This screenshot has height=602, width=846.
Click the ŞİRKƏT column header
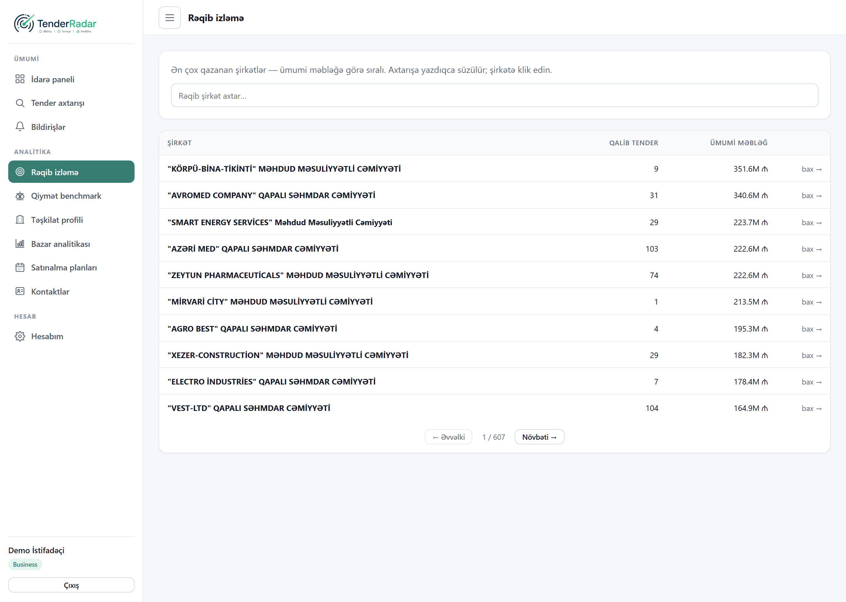coord(180,143)
